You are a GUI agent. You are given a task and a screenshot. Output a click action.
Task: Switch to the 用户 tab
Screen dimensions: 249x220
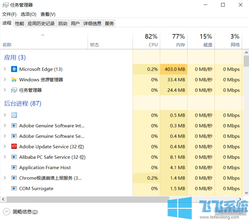(75, 24)
